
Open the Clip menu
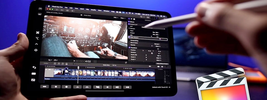(x=87, y=9)
